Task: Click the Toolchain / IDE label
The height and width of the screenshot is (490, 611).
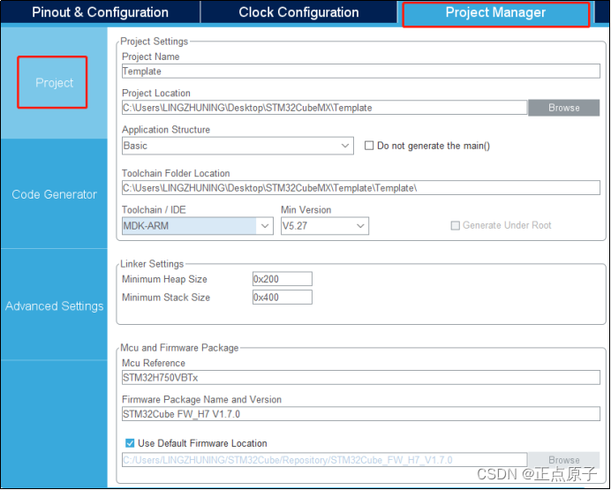Action: (x=154, y=209)
